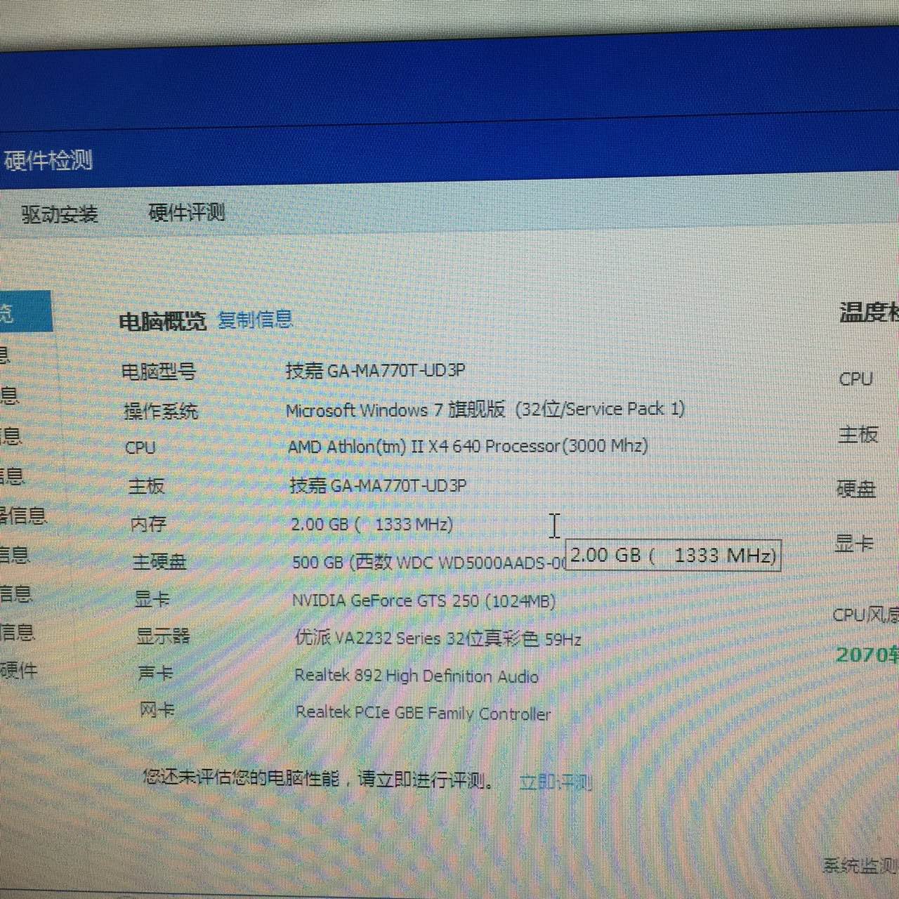Click the CPU label in the overview list

pyautogui.click(x=140, y=447)
